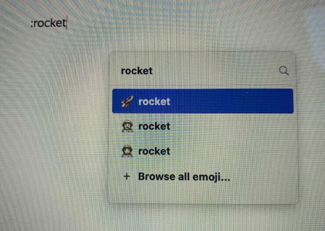Viewport: 325px width, 231px height.
Task: Place cursor in the :rocket document text
Action: (48, 23)
